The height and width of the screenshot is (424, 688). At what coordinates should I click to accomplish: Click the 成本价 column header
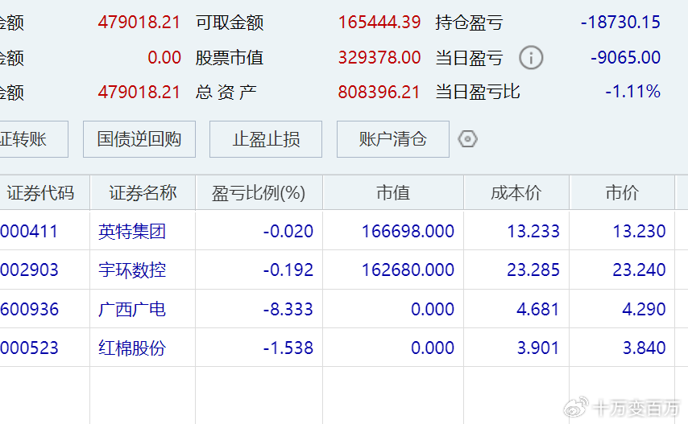(516, 193)
